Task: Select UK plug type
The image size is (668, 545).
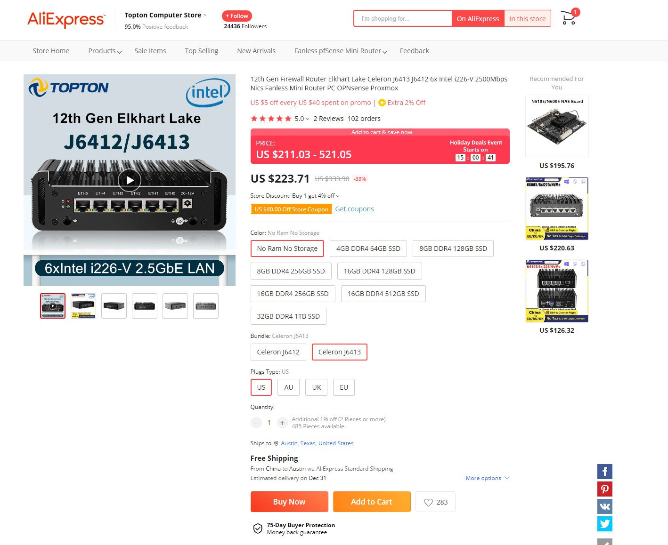Action: pyautogui.click(x=317, y=387)
